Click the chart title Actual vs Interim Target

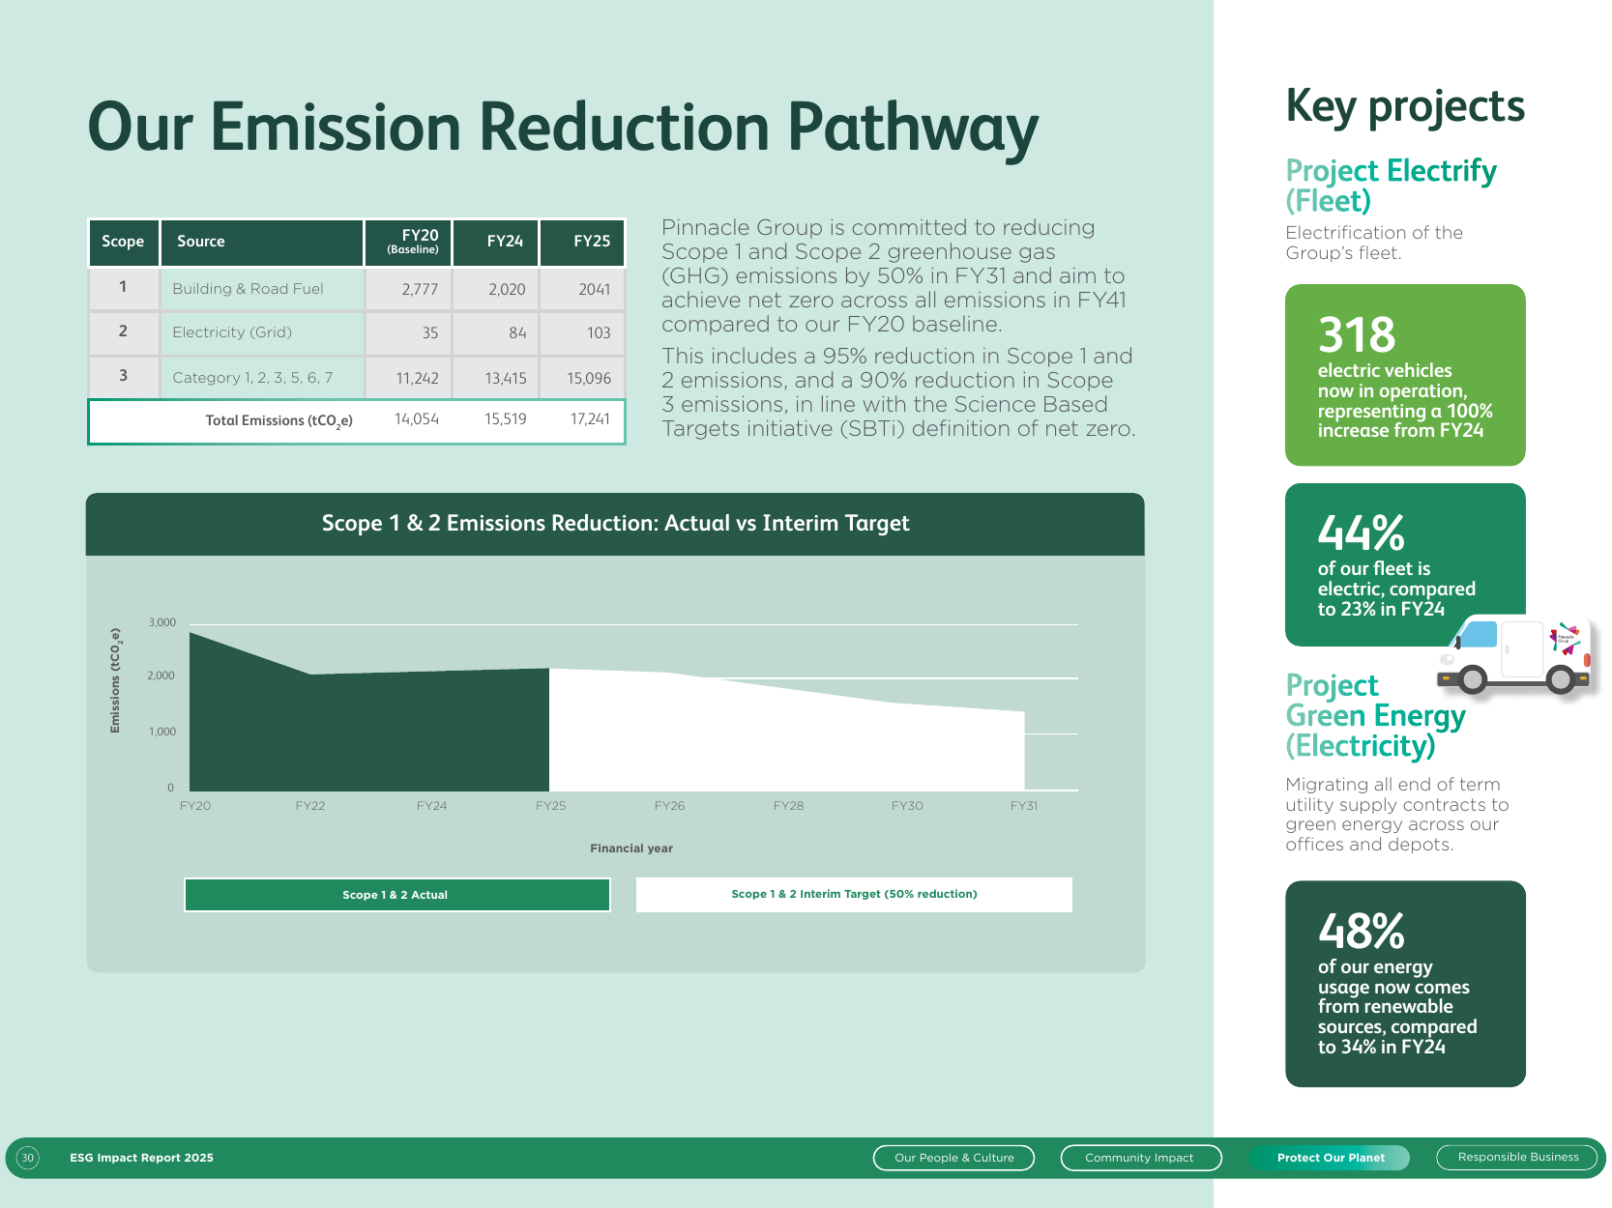[615, 524]
